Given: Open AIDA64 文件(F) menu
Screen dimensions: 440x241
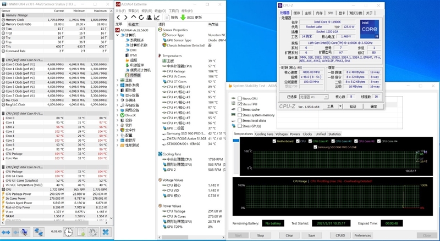Looking at the screenshot, I should click(x=120, y=10).
